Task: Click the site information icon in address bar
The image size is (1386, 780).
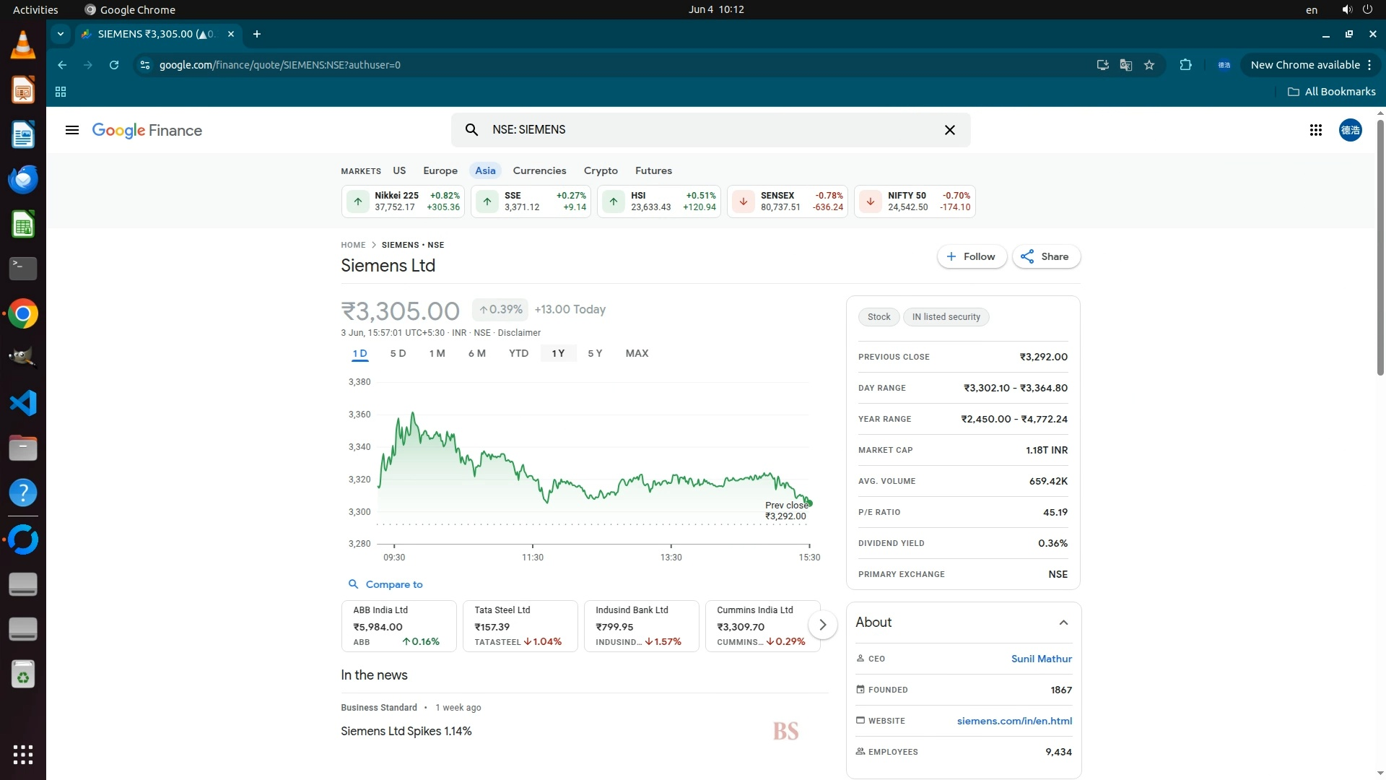Action: pos(145,65)
